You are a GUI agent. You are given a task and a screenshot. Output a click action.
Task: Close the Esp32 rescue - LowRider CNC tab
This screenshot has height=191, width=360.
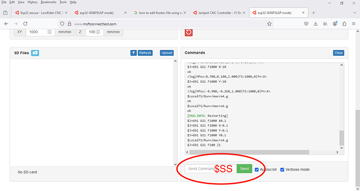click(x=66, y=13)
